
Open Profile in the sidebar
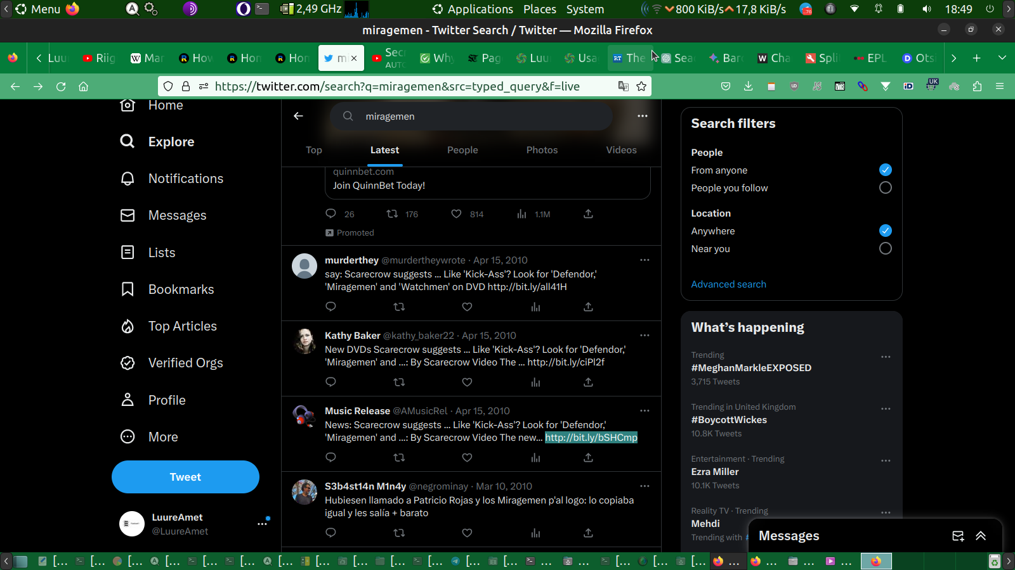(x=153, y=400)
